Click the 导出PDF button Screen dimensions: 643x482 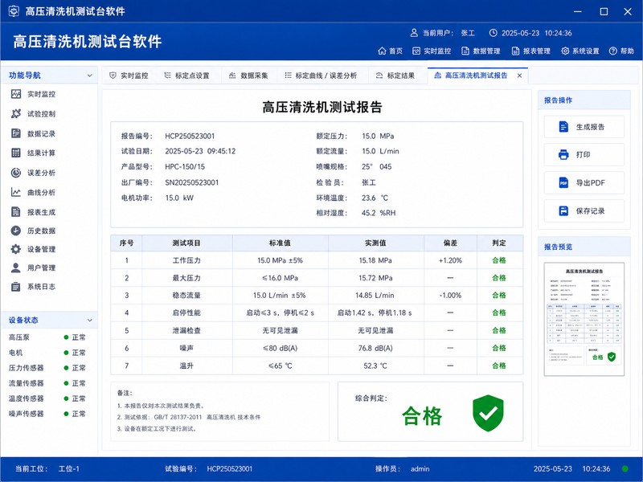tap(584, 183)
